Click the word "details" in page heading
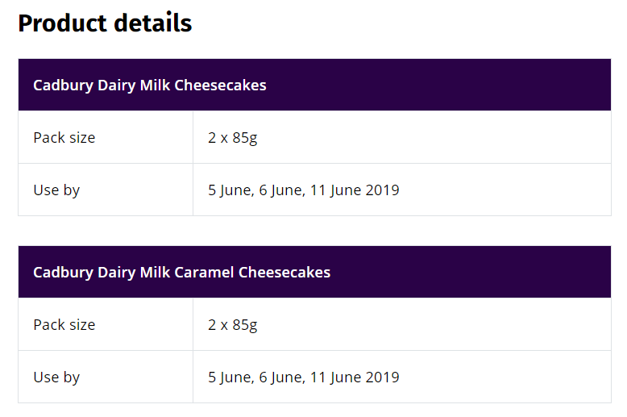This screenshot has height=417, width=627. point(153,23)
